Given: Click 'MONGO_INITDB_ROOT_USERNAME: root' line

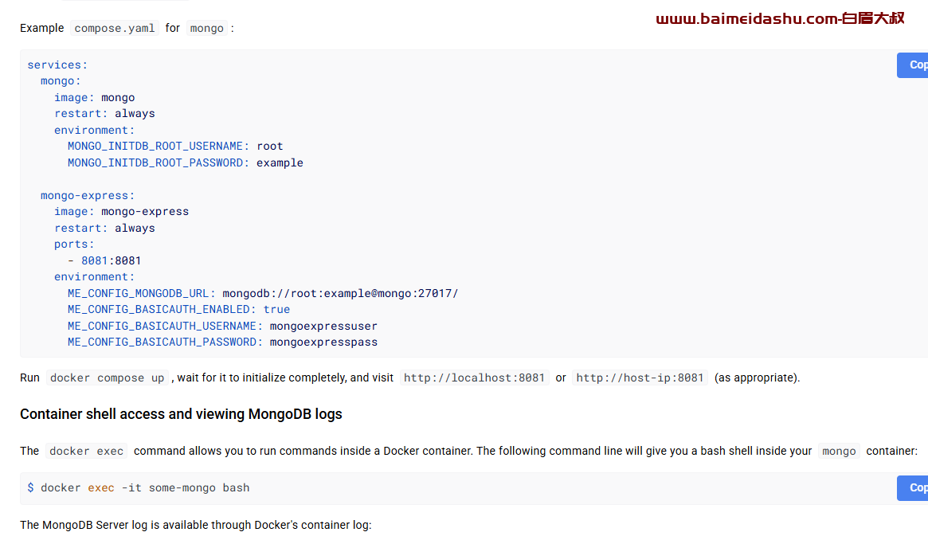Looking at the screenshot, I should (x=175, y=146).
